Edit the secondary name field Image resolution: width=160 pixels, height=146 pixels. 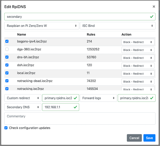pyautogui.click(x=80, y=17)
